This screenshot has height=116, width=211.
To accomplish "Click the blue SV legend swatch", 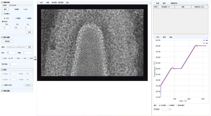I will [207, 40].
